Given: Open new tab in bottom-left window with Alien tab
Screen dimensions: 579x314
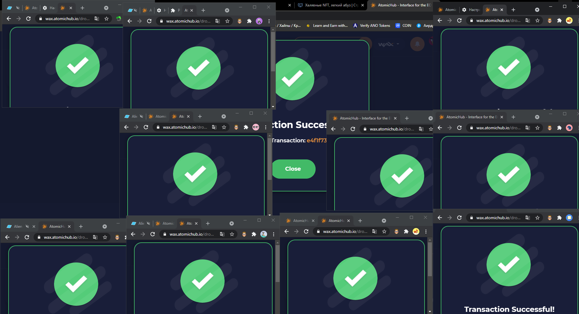Looking at the screenshot, I should tap(81, 227).
